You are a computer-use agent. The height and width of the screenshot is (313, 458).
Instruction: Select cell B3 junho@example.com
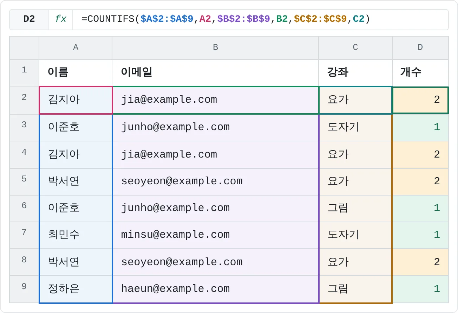coord(215,128)
